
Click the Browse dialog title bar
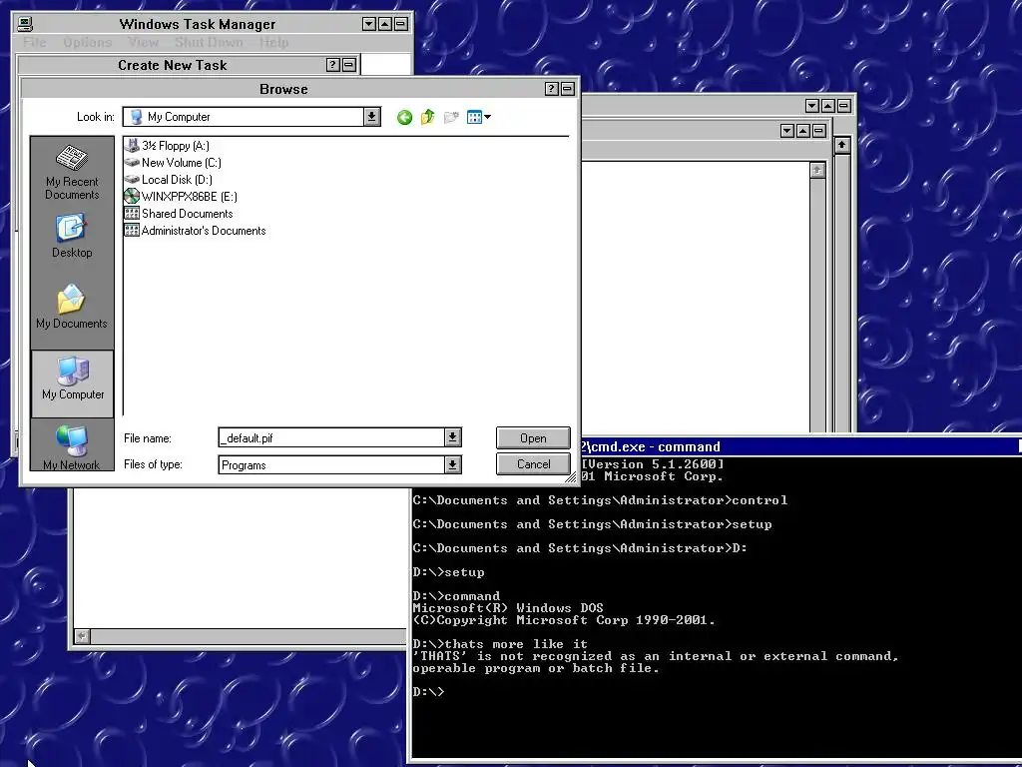click(x=282, y=89)
